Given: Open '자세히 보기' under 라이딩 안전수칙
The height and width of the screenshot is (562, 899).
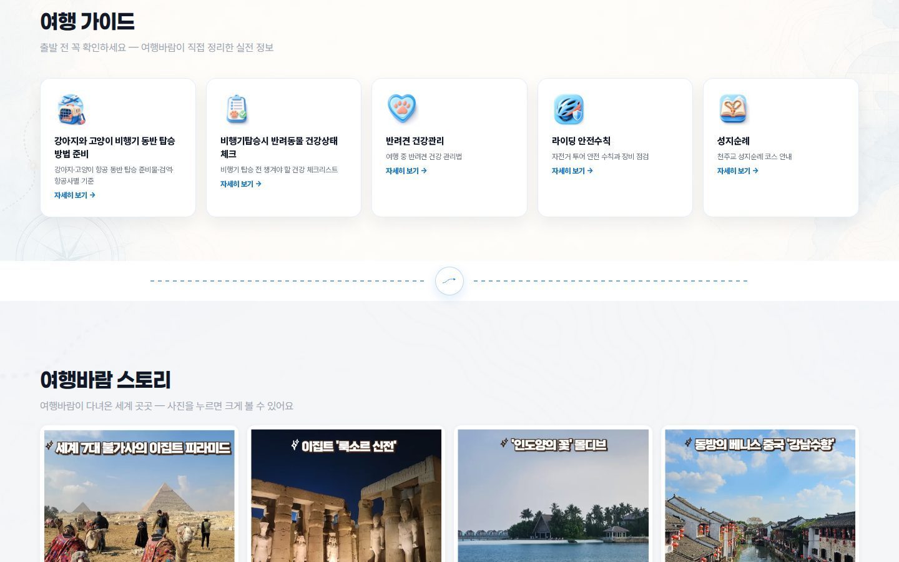Looking at the screenshot, I should [572, 171].
